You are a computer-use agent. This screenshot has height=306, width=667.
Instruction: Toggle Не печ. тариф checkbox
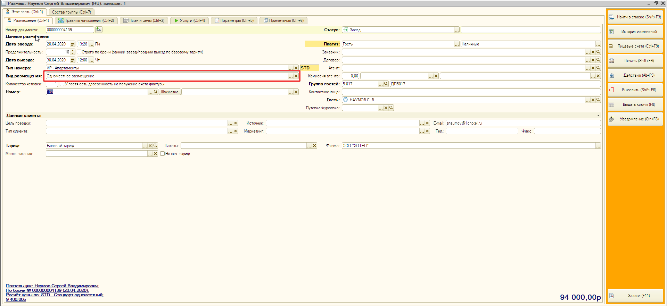(x=162, y=154)
